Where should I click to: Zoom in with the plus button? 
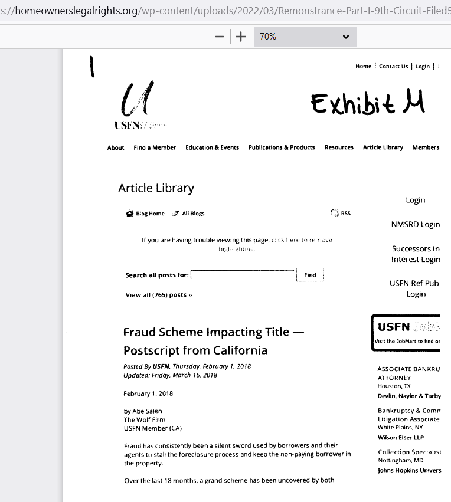[241, 37]
